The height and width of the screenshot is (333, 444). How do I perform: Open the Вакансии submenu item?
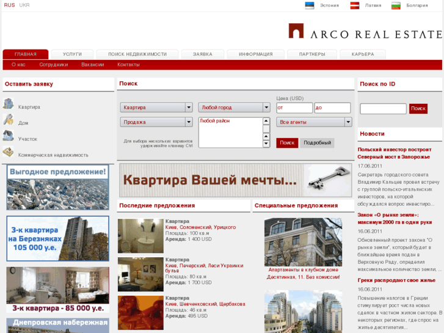(x=93, y=65)
